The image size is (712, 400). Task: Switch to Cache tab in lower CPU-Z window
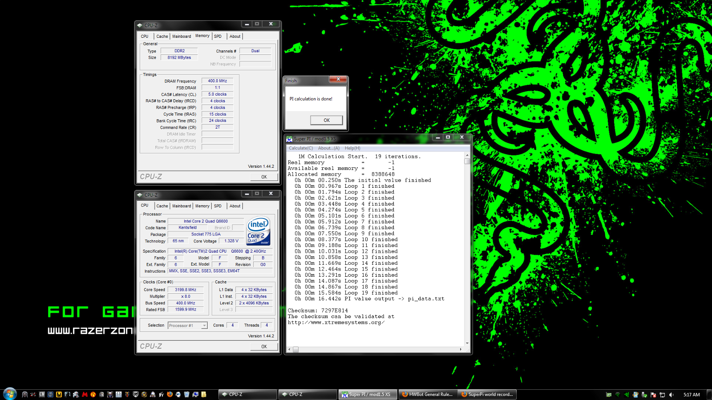click(x=162, y=206)
